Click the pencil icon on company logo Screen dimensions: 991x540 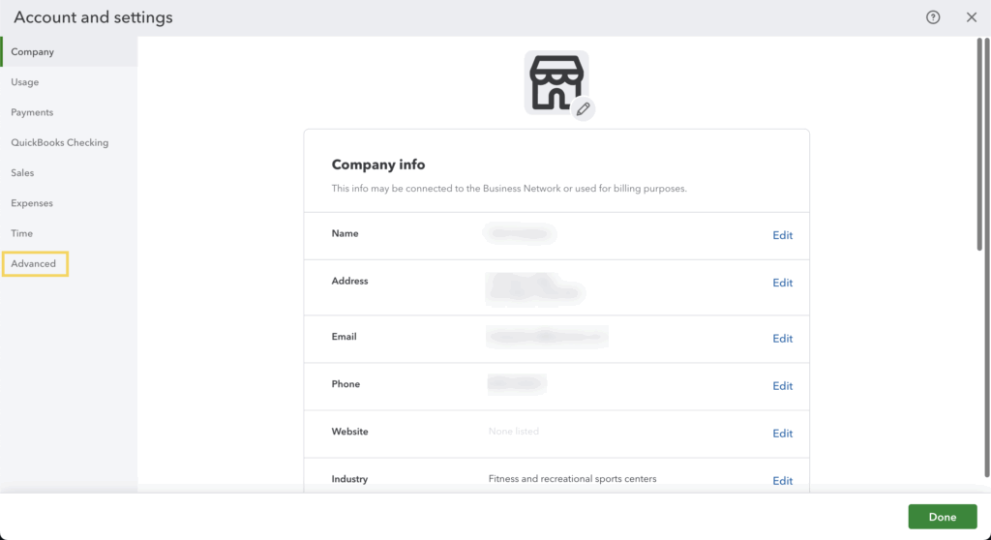coord(583,109)
